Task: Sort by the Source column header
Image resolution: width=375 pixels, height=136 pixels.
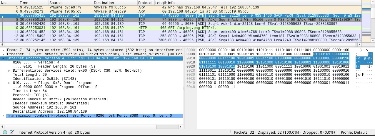Action: click(x=70, y=3)
